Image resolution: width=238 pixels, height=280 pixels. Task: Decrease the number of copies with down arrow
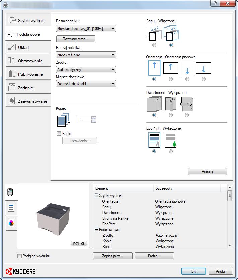(x=94, y=121)
